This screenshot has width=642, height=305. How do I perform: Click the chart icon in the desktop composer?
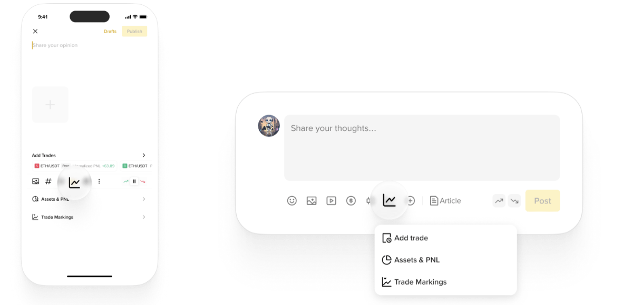[390, 200]
